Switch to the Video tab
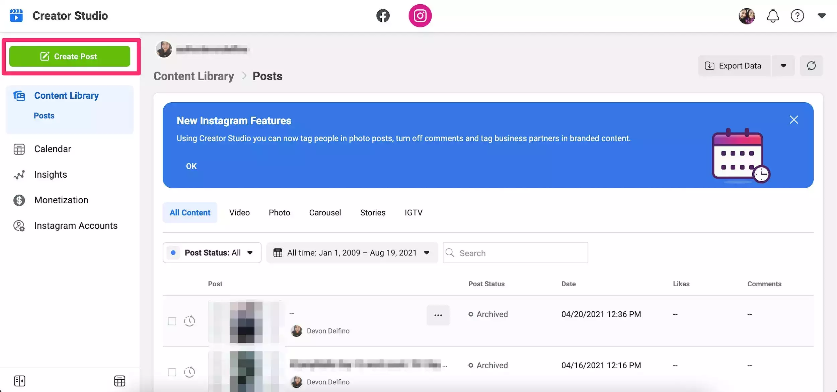The width and height of the screenshot is (837, 392). coord(239,213)
